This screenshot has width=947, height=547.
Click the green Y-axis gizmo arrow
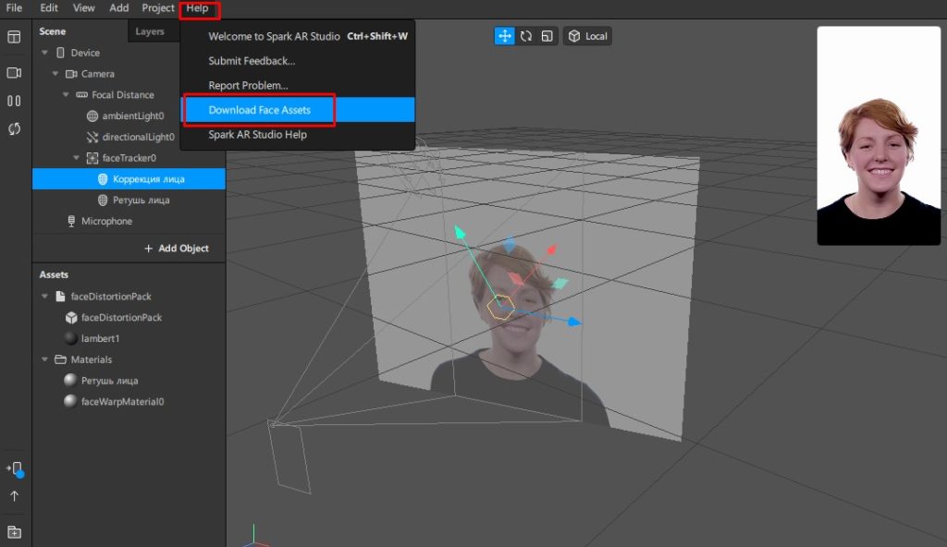point(460,232)
